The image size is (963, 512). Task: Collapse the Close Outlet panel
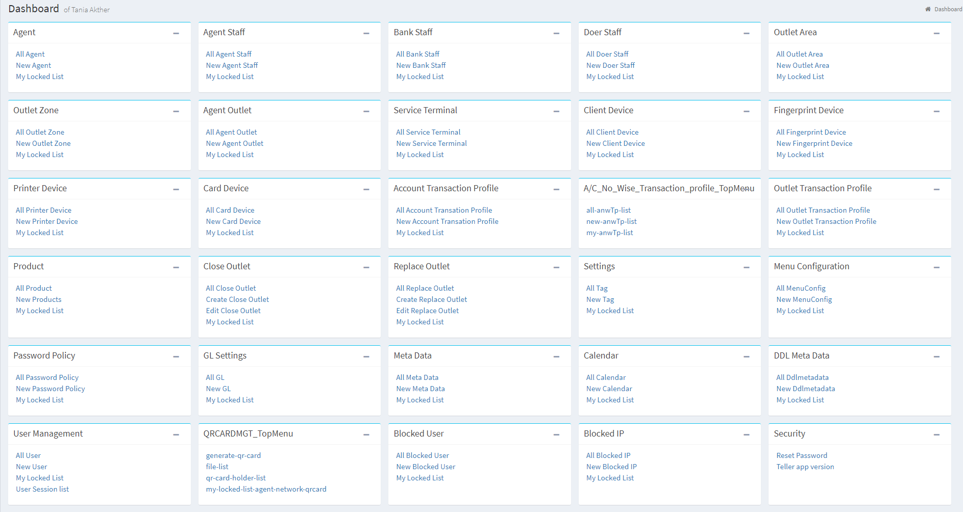(366, 267)
